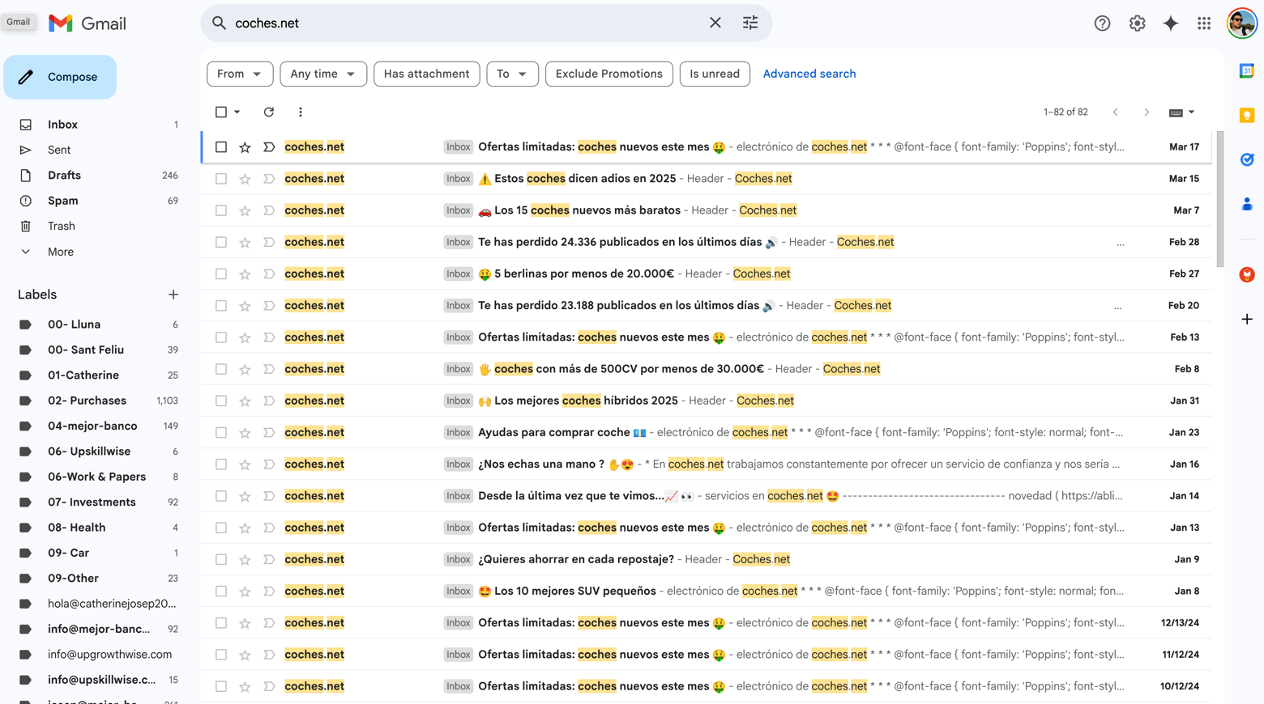Select the coches con más de 500CV checkbox
Image resolution: width=1264 pixels, height=704 pixels.
point(221,369)
